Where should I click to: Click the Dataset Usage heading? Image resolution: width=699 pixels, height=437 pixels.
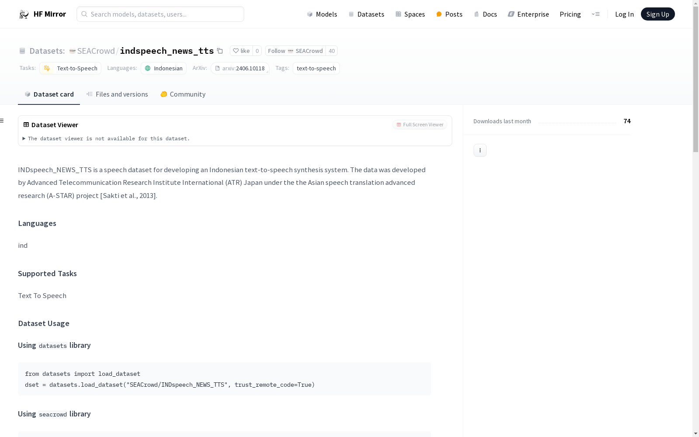(x=44, y=323)
